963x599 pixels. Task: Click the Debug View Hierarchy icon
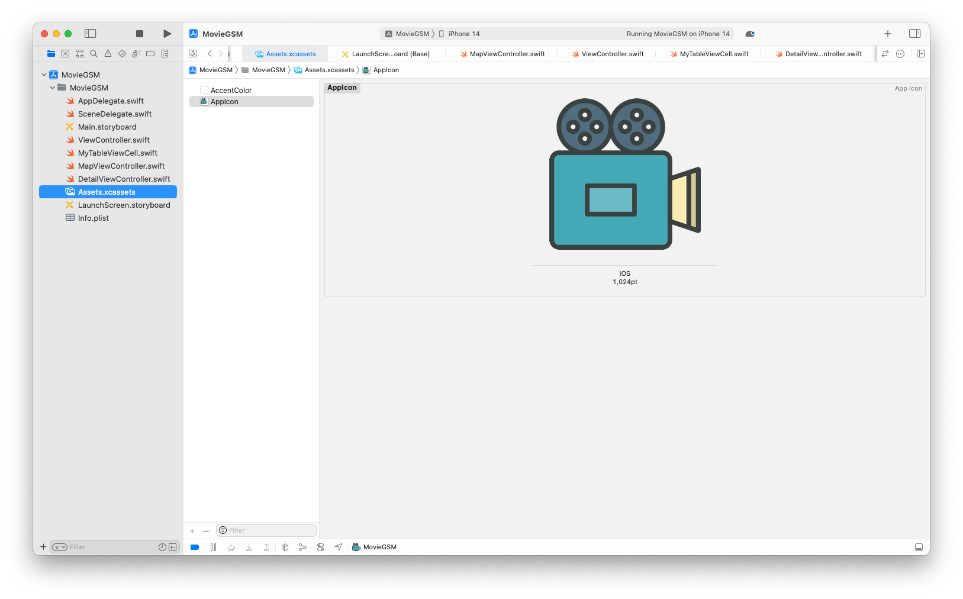(x=285, y=548)
